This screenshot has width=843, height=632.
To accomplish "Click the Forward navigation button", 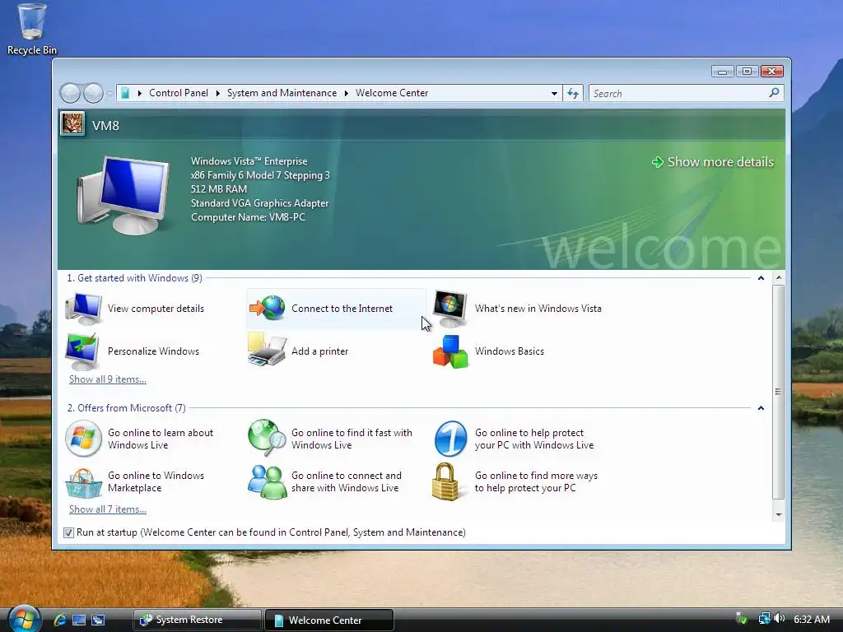I will pyautogui.click(x=93, y=93).
